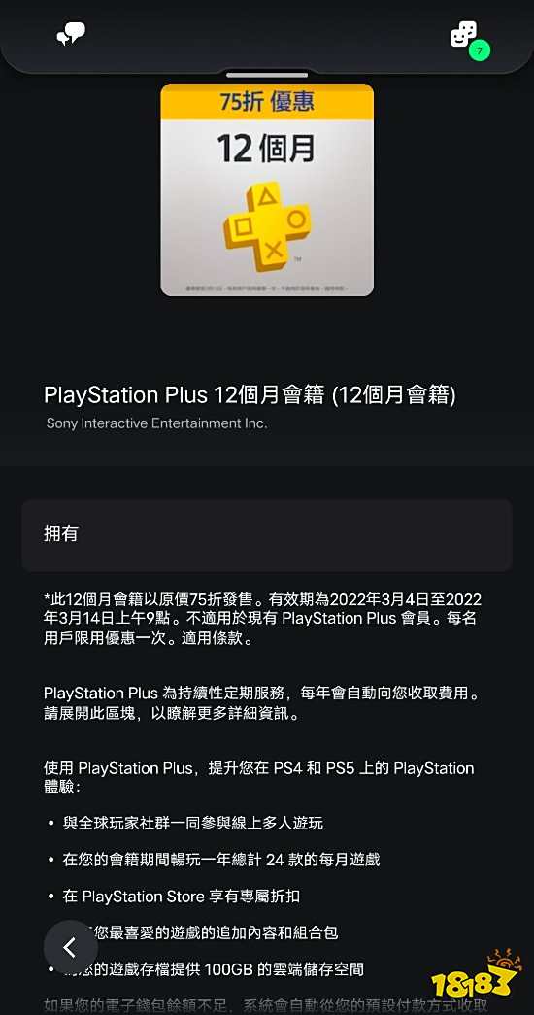Open the dice-face friends icon
Image resolution: width=534 pixels, height=1015 pixels.
463,34
